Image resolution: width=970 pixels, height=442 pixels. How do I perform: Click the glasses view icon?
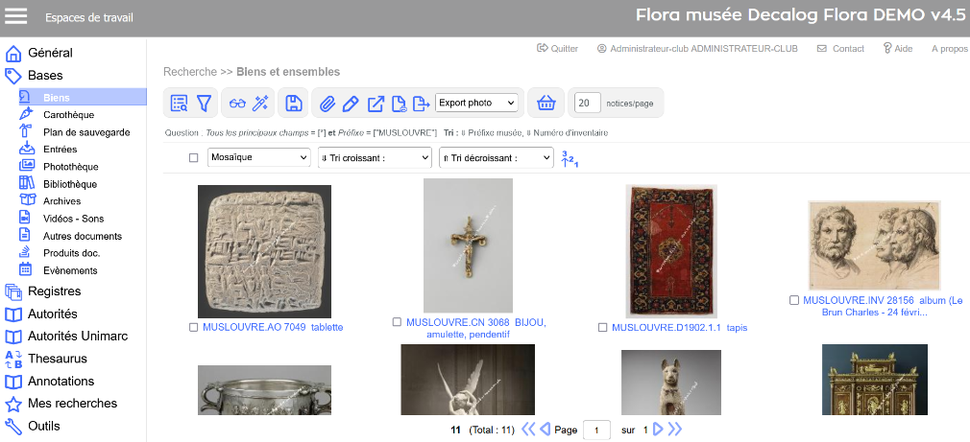[237, 104]
